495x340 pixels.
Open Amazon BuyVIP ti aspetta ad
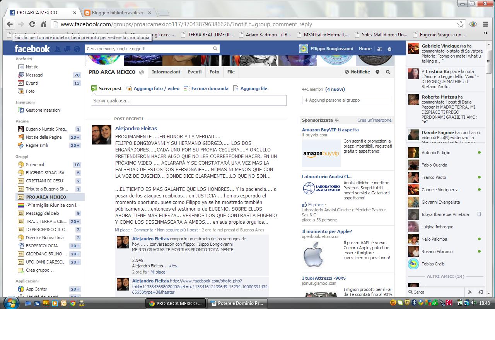(x=330, y=130)
